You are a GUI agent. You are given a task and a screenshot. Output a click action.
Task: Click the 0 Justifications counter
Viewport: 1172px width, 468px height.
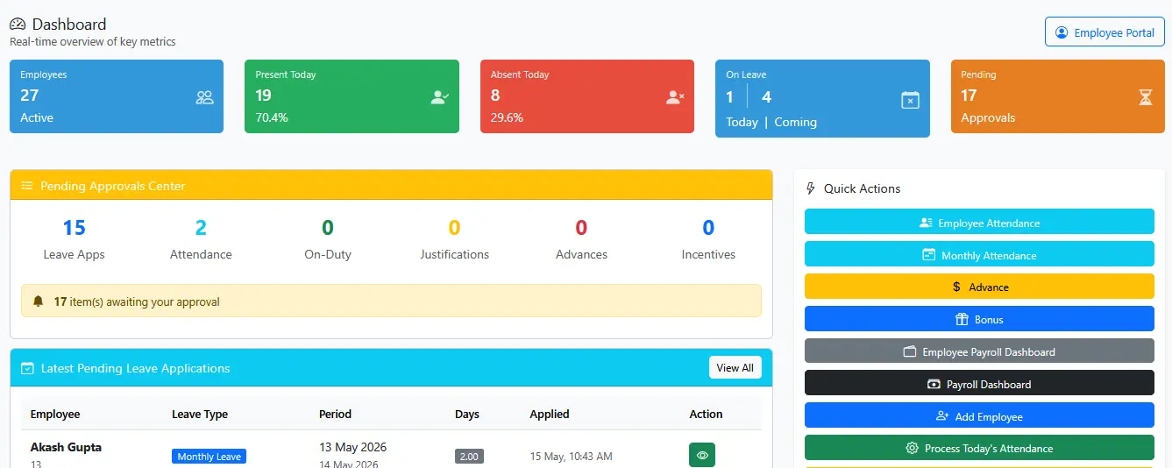(454, 239)
